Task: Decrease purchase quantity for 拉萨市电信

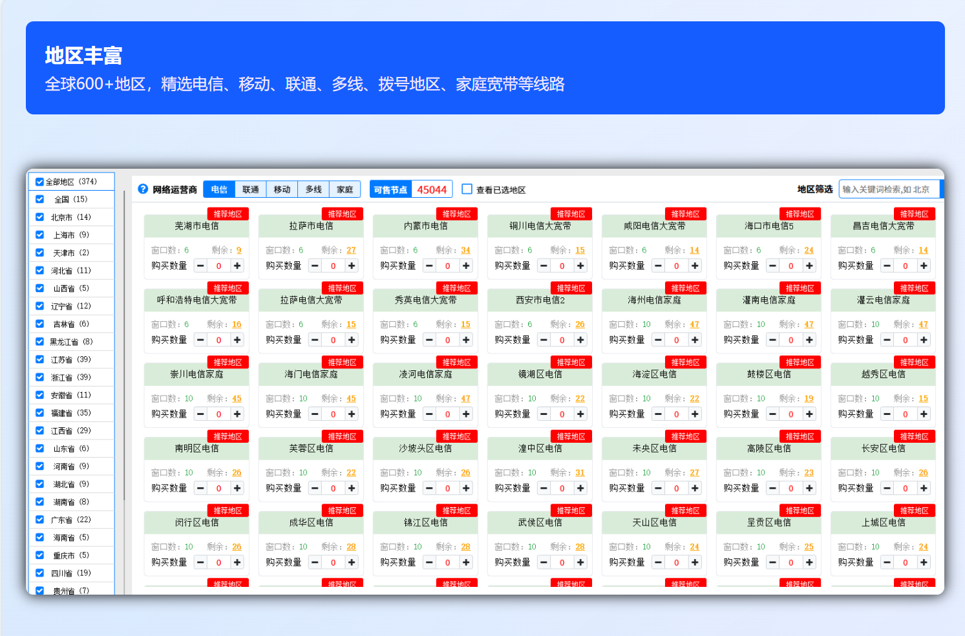Action: coord(315,266)
